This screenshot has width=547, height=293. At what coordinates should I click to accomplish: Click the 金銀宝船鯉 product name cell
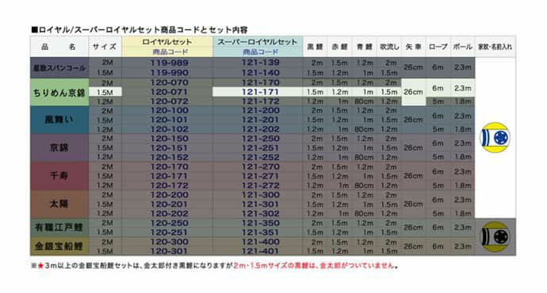pos(59,246)
